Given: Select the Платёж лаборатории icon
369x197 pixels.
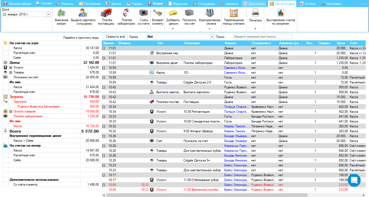Looking at the screenshot, I should (126, 13).
